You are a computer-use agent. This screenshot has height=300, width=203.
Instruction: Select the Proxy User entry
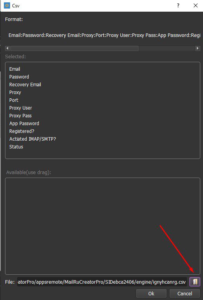21,108
